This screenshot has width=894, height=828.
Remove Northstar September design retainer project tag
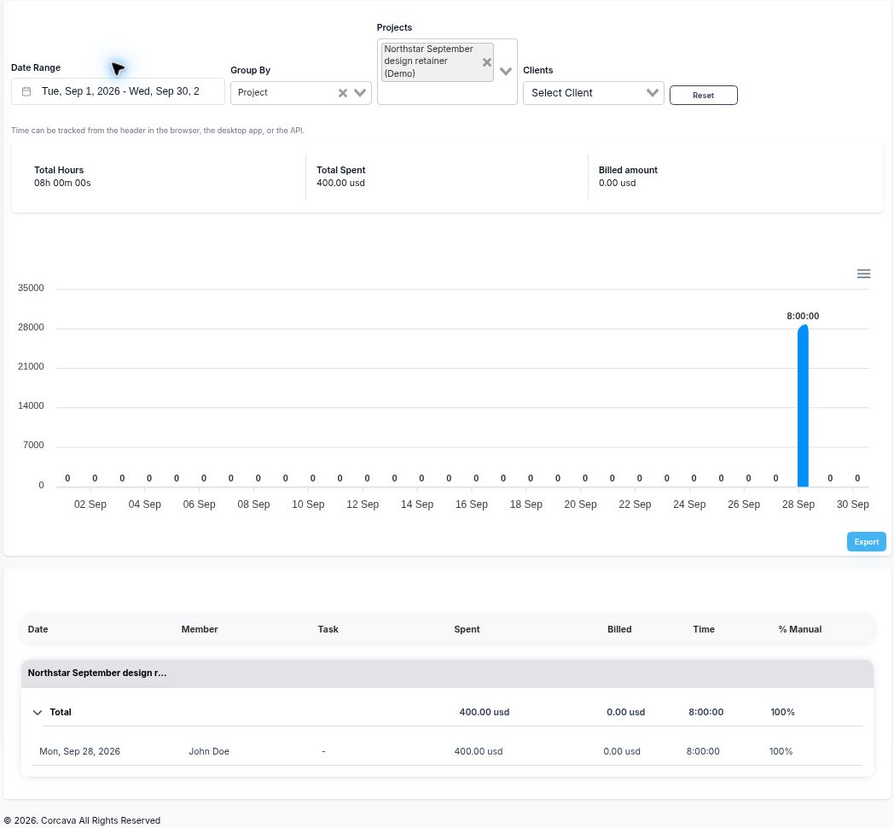pyautogui.click(x=487, y=62)
